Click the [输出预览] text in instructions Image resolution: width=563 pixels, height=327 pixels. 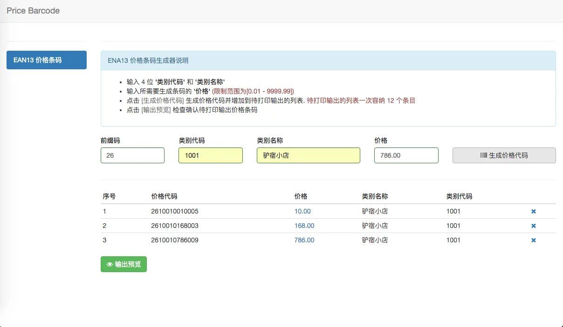156,110
